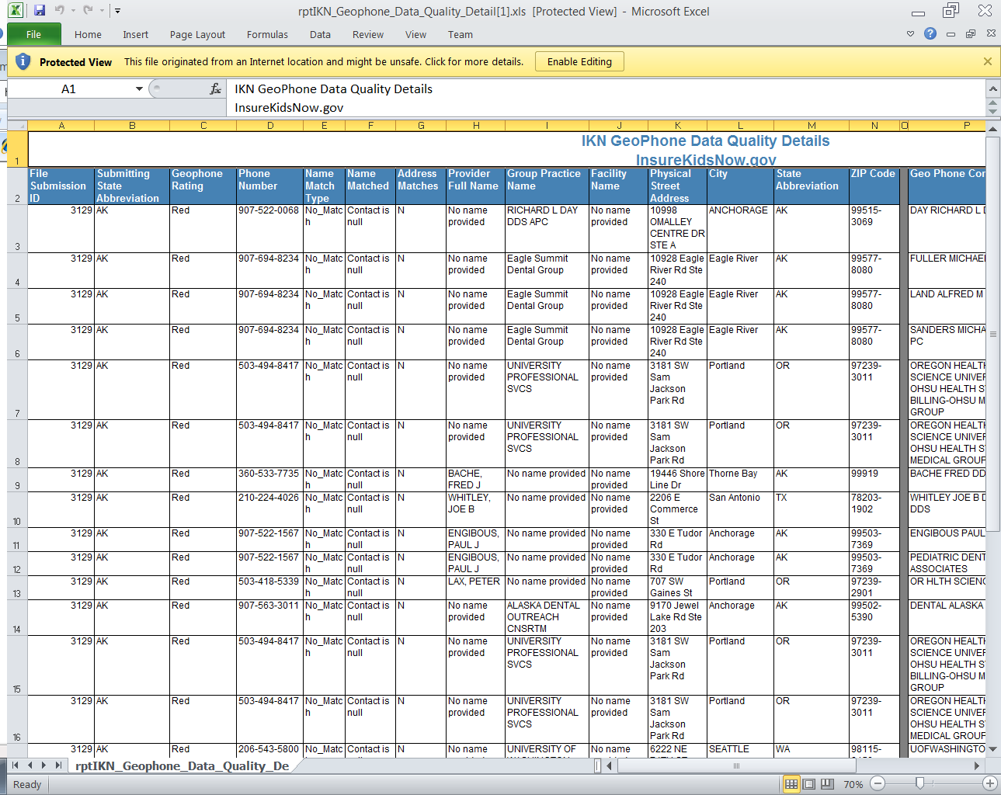Switch to the View tab
The image size is (1001, 795).
click(x=415, y=34)
